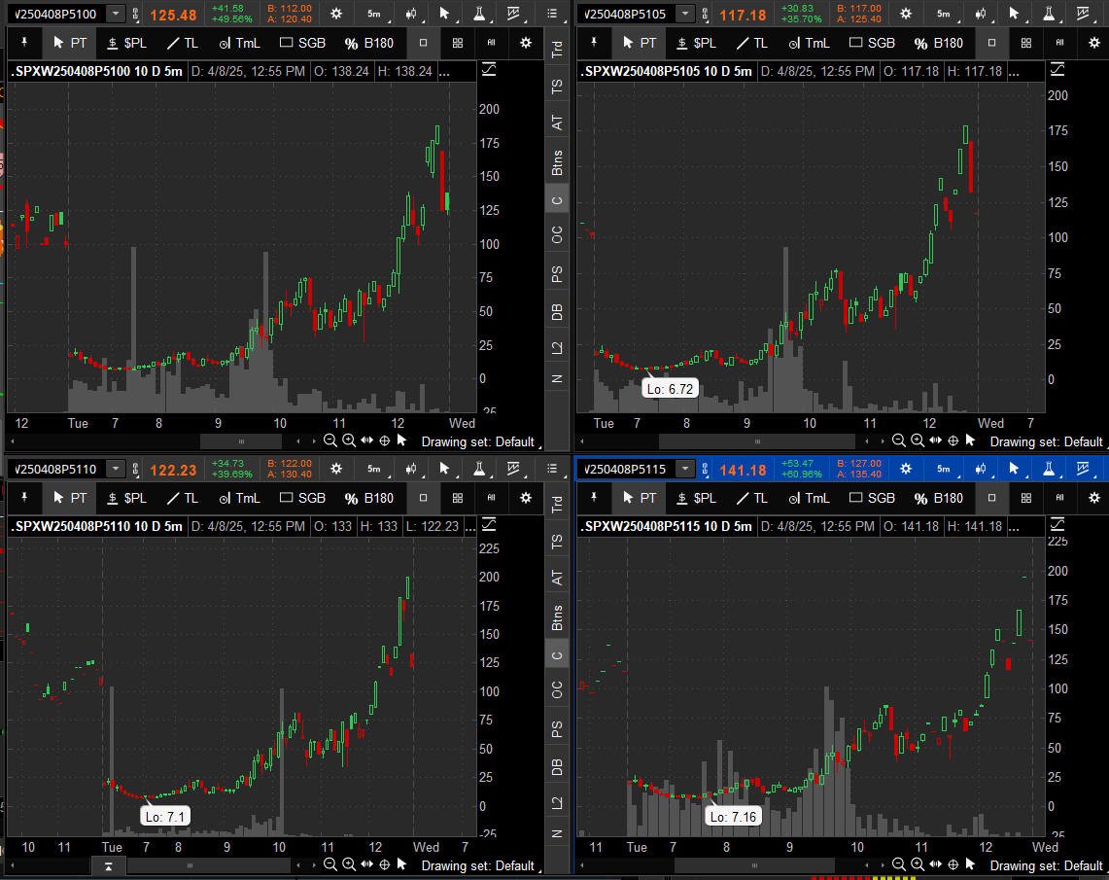The height and width of the screenshot is (880, 1109).
Task: Open the grid layout icon in P5100 drawing toolbar
Action: coord(458,43)
